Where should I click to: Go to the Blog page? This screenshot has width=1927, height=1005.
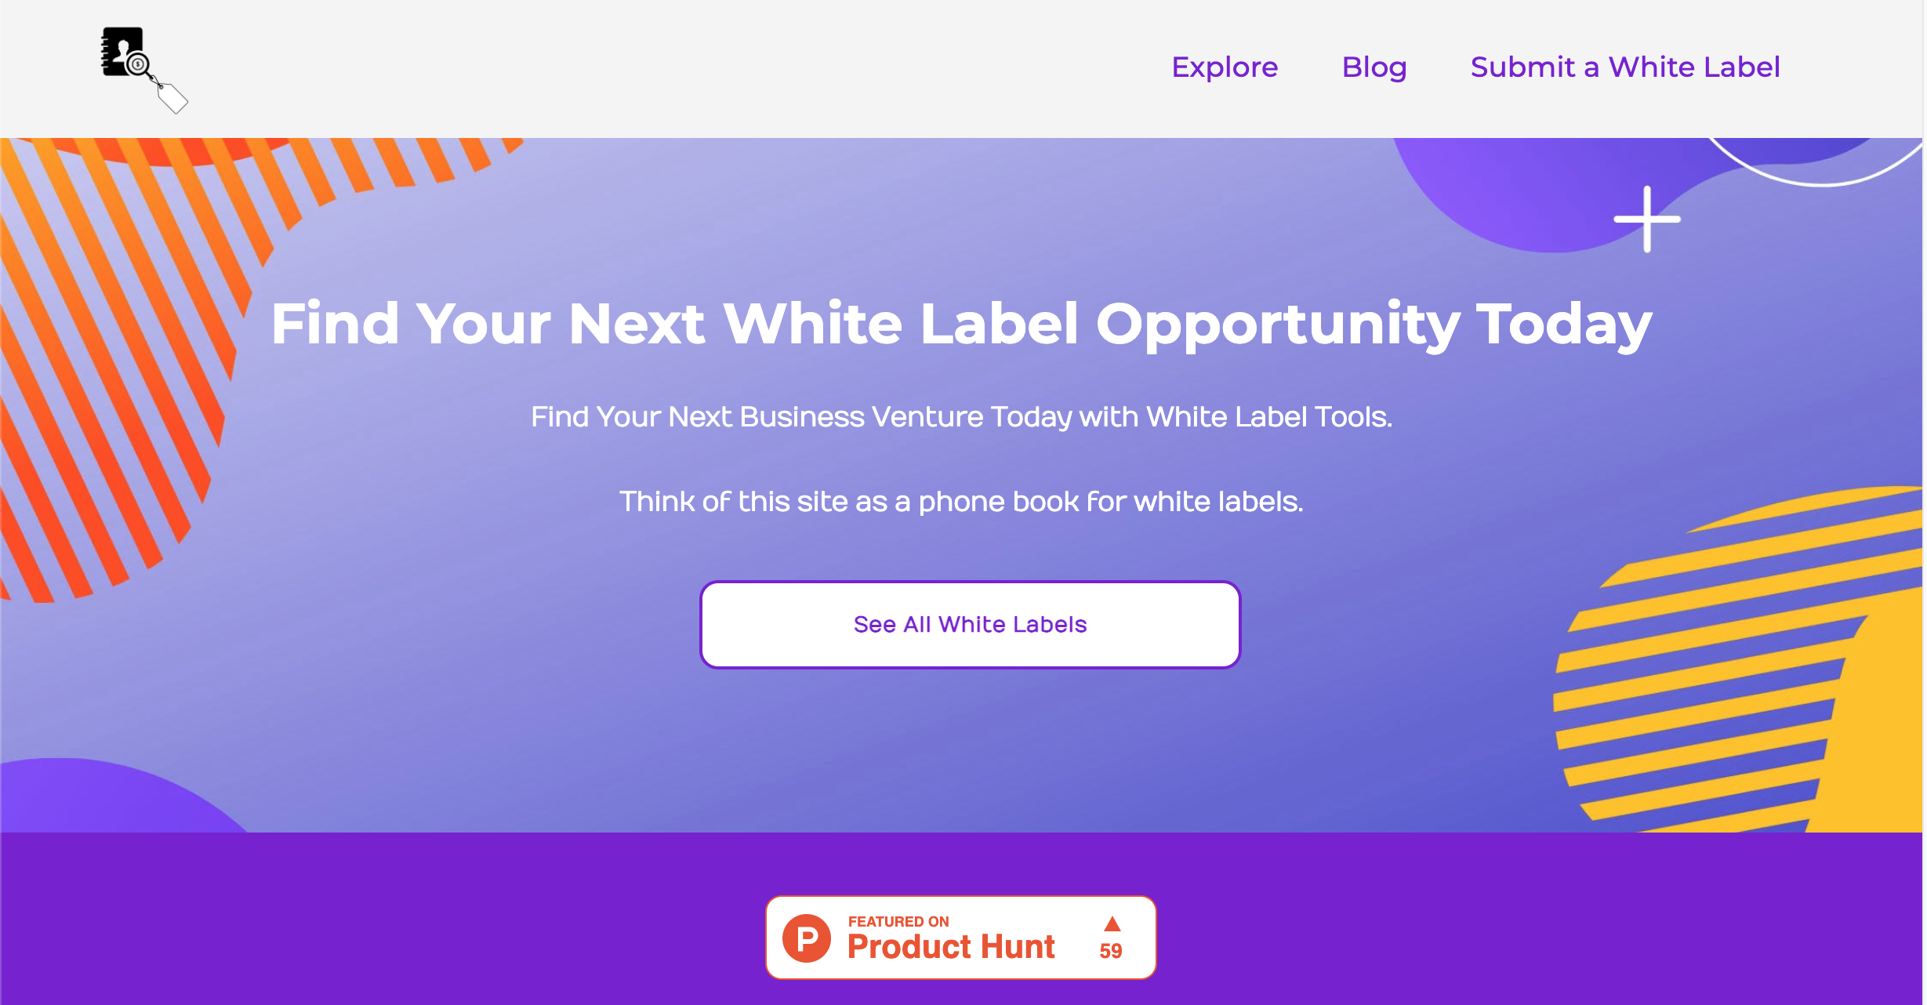click(1374, 67)
